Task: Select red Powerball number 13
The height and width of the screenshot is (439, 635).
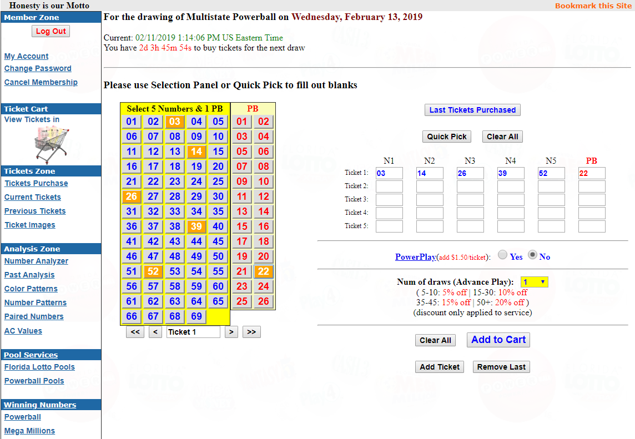Action: coord(242,211)
